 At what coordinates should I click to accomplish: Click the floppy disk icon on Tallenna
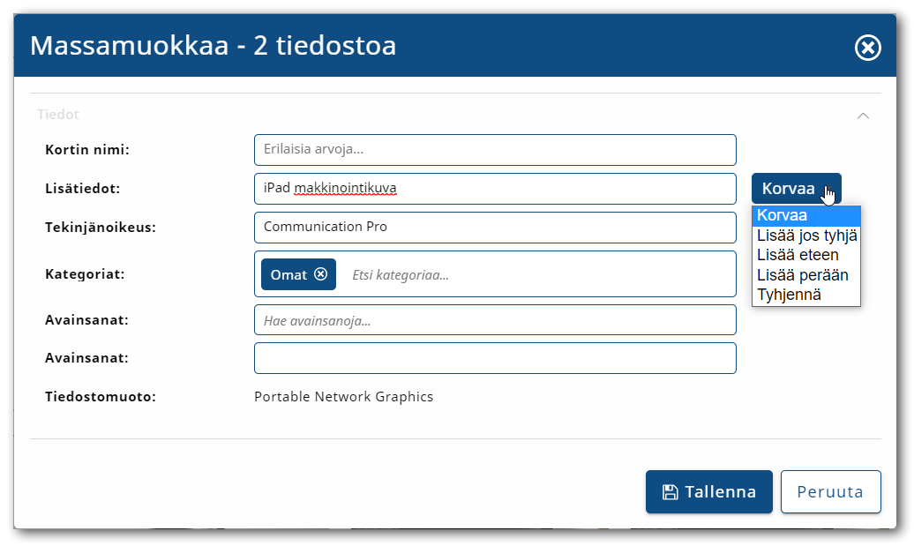(671, 491)
